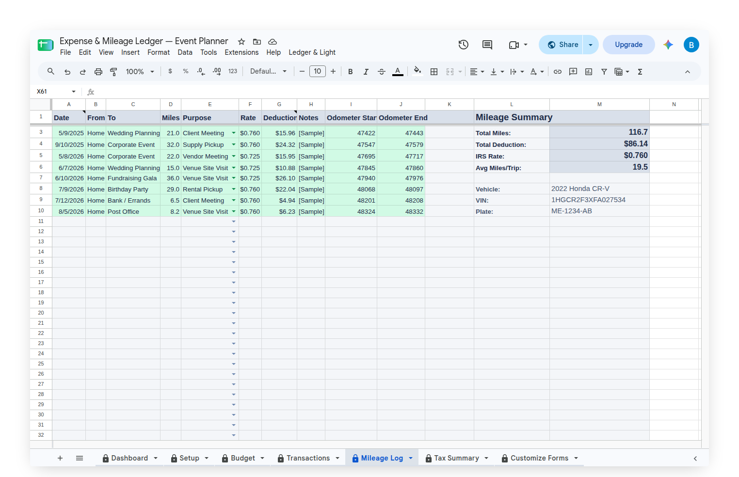Format cells as percent

click(x=186, y=71)
